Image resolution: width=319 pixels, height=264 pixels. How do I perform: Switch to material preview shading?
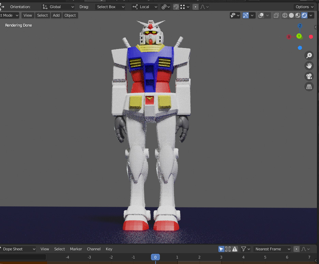pos(298,15)
